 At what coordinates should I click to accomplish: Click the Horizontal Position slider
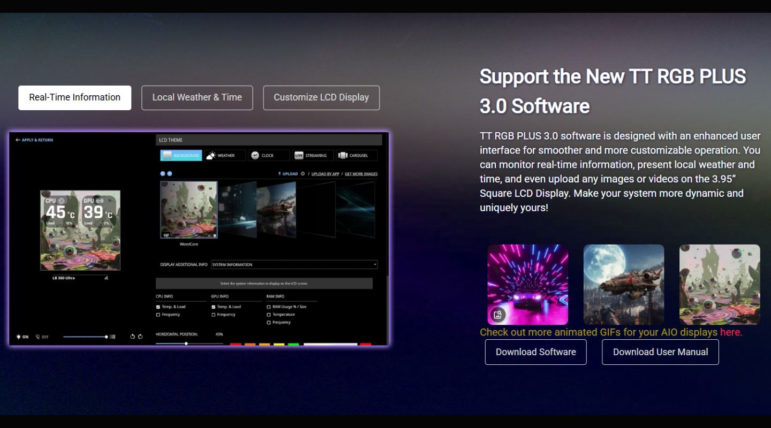[190, 343]
